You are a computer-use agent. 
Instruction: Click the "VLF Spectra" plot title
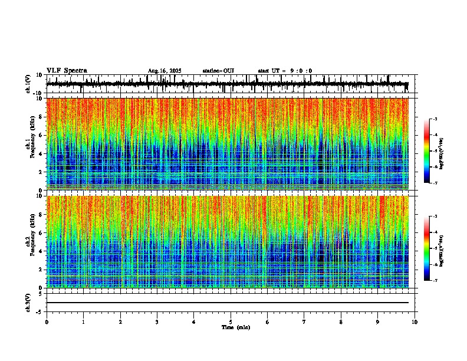pyautogui.click(x=67, y=71)
